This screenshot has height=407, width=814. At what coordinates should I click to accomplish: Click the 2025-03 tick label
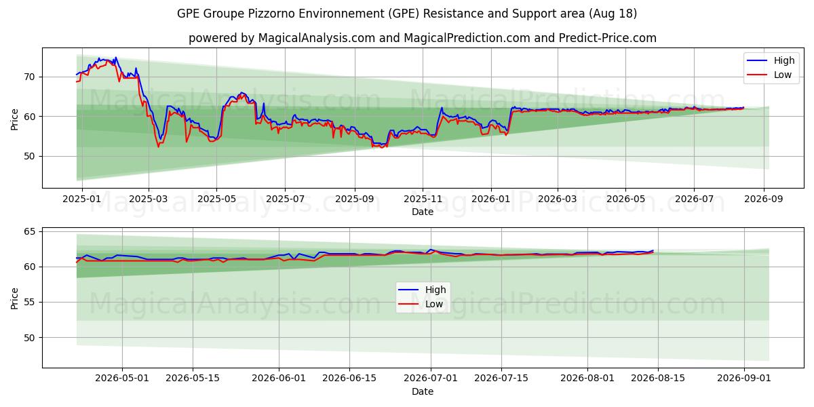(148, 199)
